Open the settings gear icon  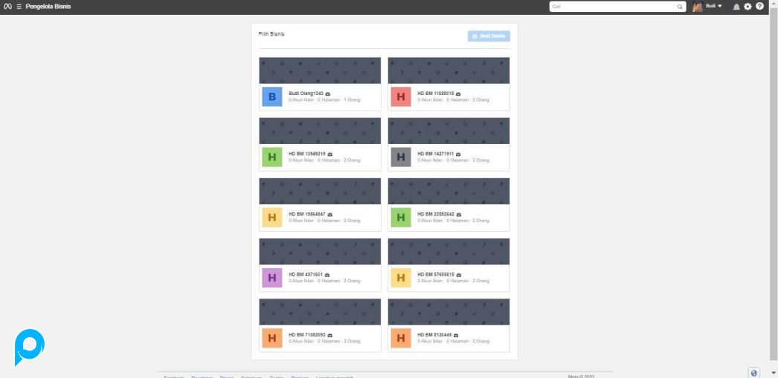coord(748,6)
